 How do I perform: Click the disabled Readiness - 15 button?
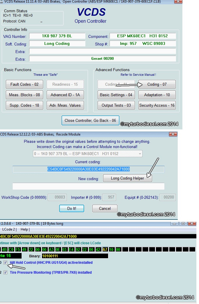click(x=65, y=84)
